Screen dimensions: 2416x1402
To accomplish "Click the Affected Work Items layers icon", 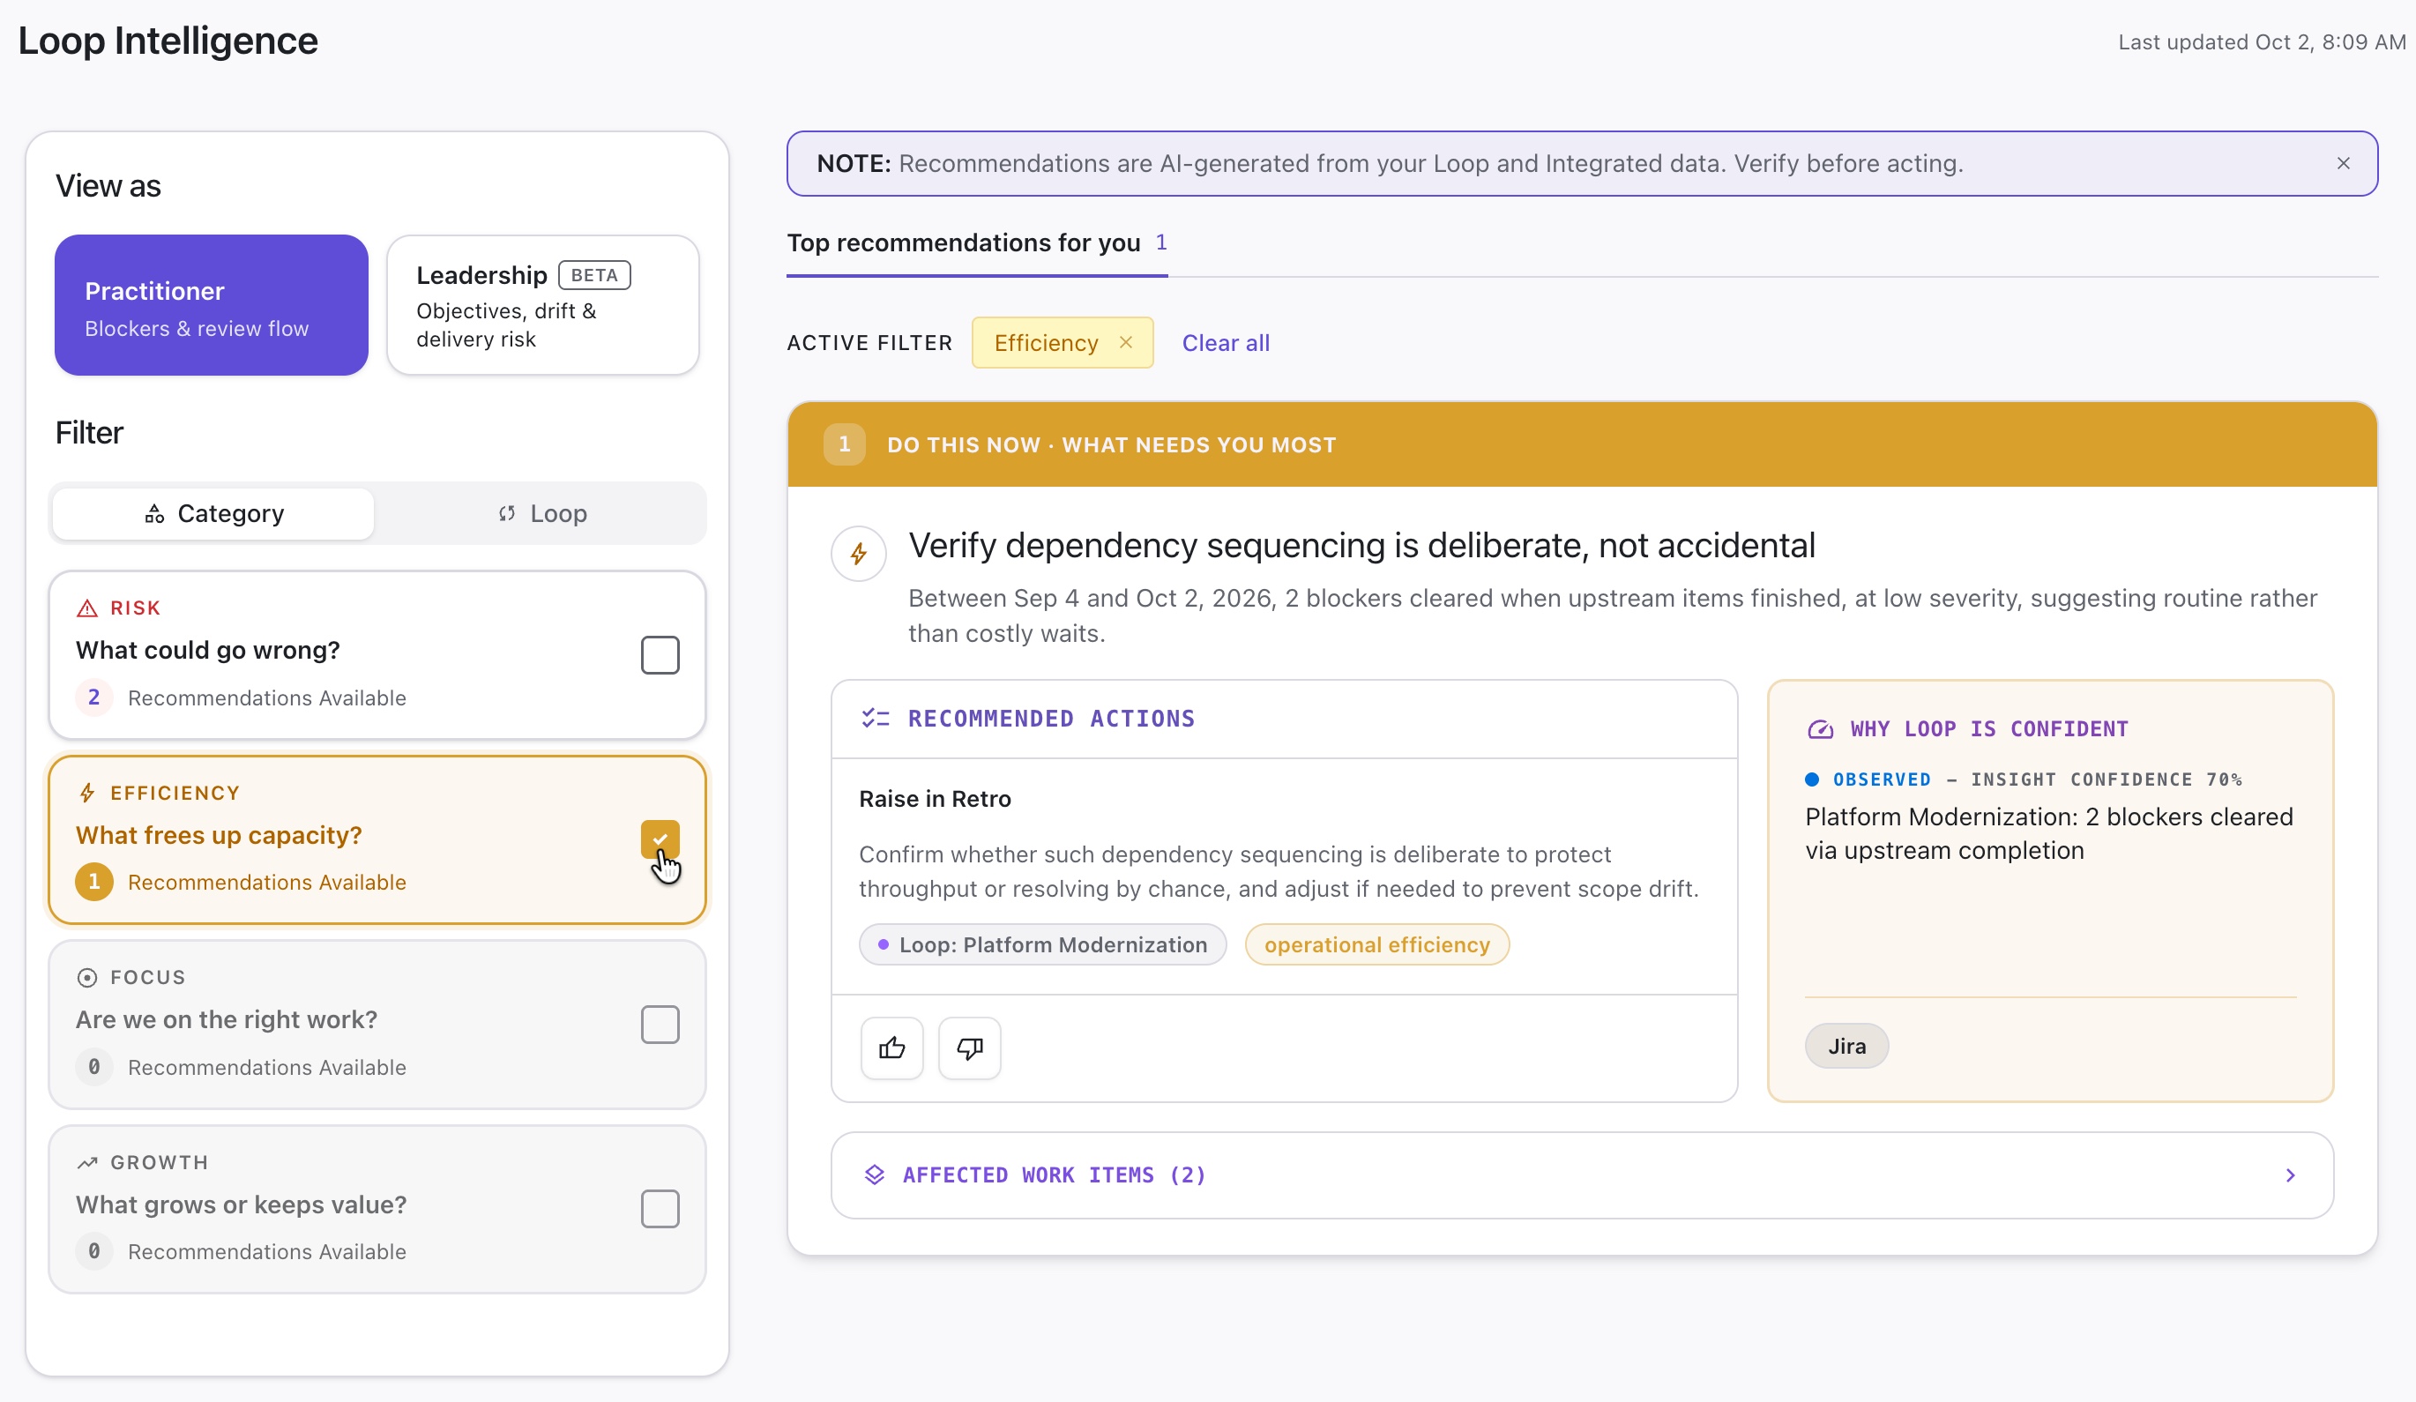I will [x=875, y=1175].
